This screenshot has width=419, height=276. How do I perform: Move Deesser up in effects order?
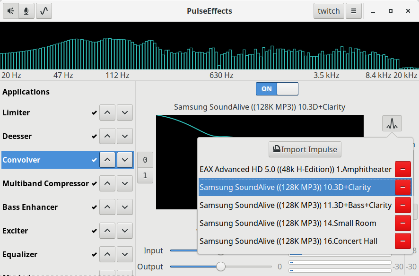pyautogui.click(x=107, y=136)
